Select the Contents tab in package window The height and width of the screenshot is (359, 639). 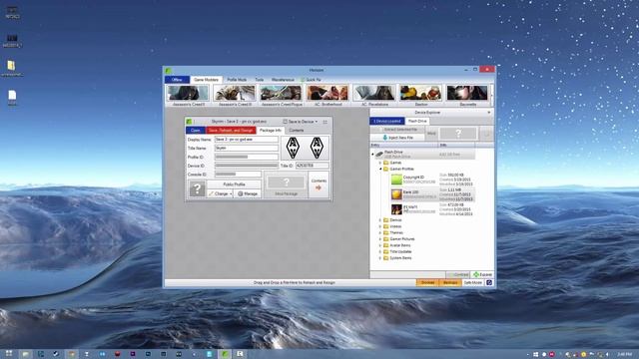click(x=297, y=131)
